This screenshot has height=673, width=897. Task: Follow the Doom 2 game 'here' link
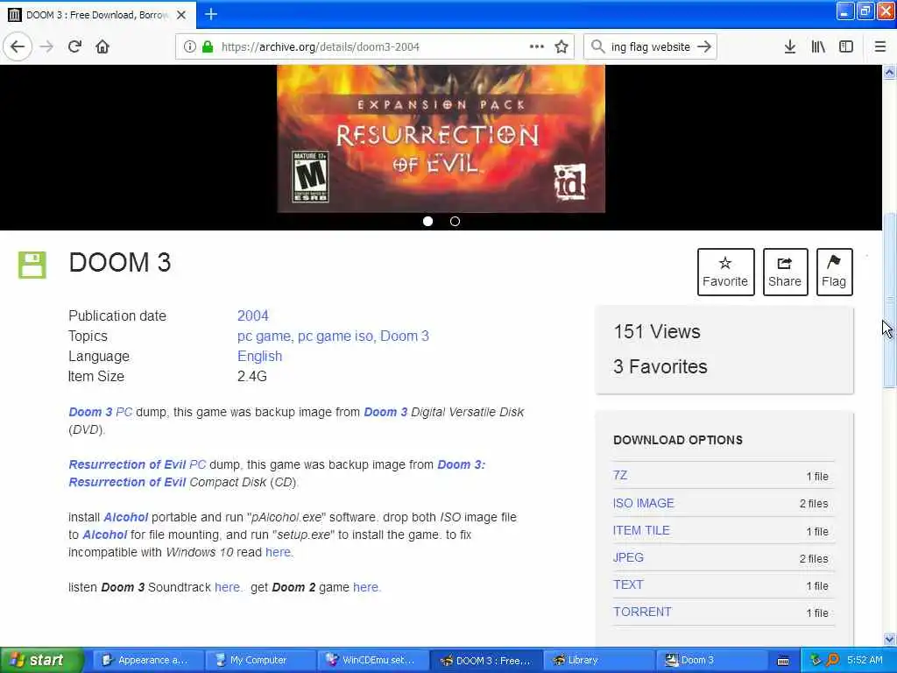[x=365, y=587]
